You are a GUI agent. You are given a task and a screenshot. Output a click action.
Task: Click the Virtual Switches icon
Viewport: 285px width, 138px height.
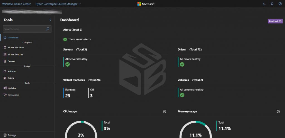[5, 54]
